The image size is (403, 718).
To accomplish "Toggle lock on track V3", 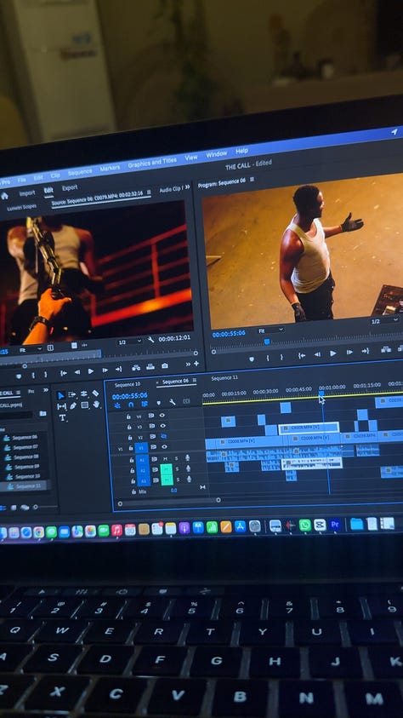I will pyautogui.click(x=129, y=428).
